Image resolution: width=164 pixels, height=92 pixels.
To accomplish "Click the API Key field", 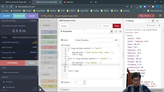I will pyautogui.click(x=25, y=37).
